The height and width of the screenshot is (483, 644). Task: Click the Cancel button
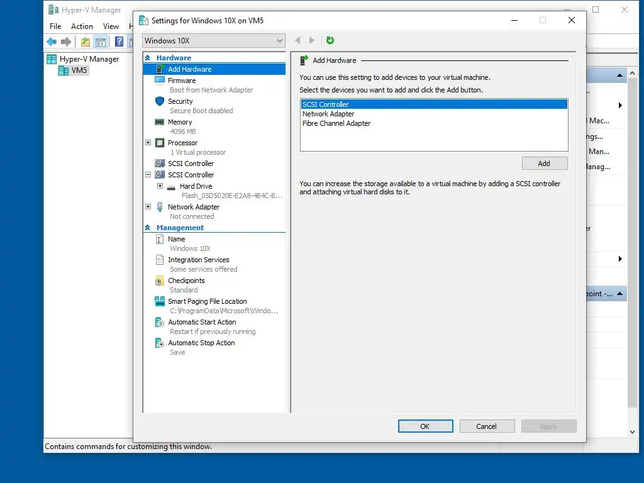[487, 426]
